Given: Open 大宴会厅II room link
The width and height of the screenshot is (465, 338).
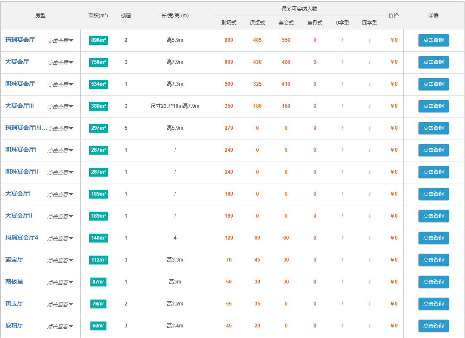Looking at the screenshot, I should click(x=19, y=215).
